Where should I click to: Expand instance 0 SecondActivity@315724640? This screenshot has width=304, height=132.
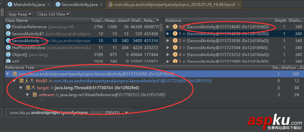168,27
